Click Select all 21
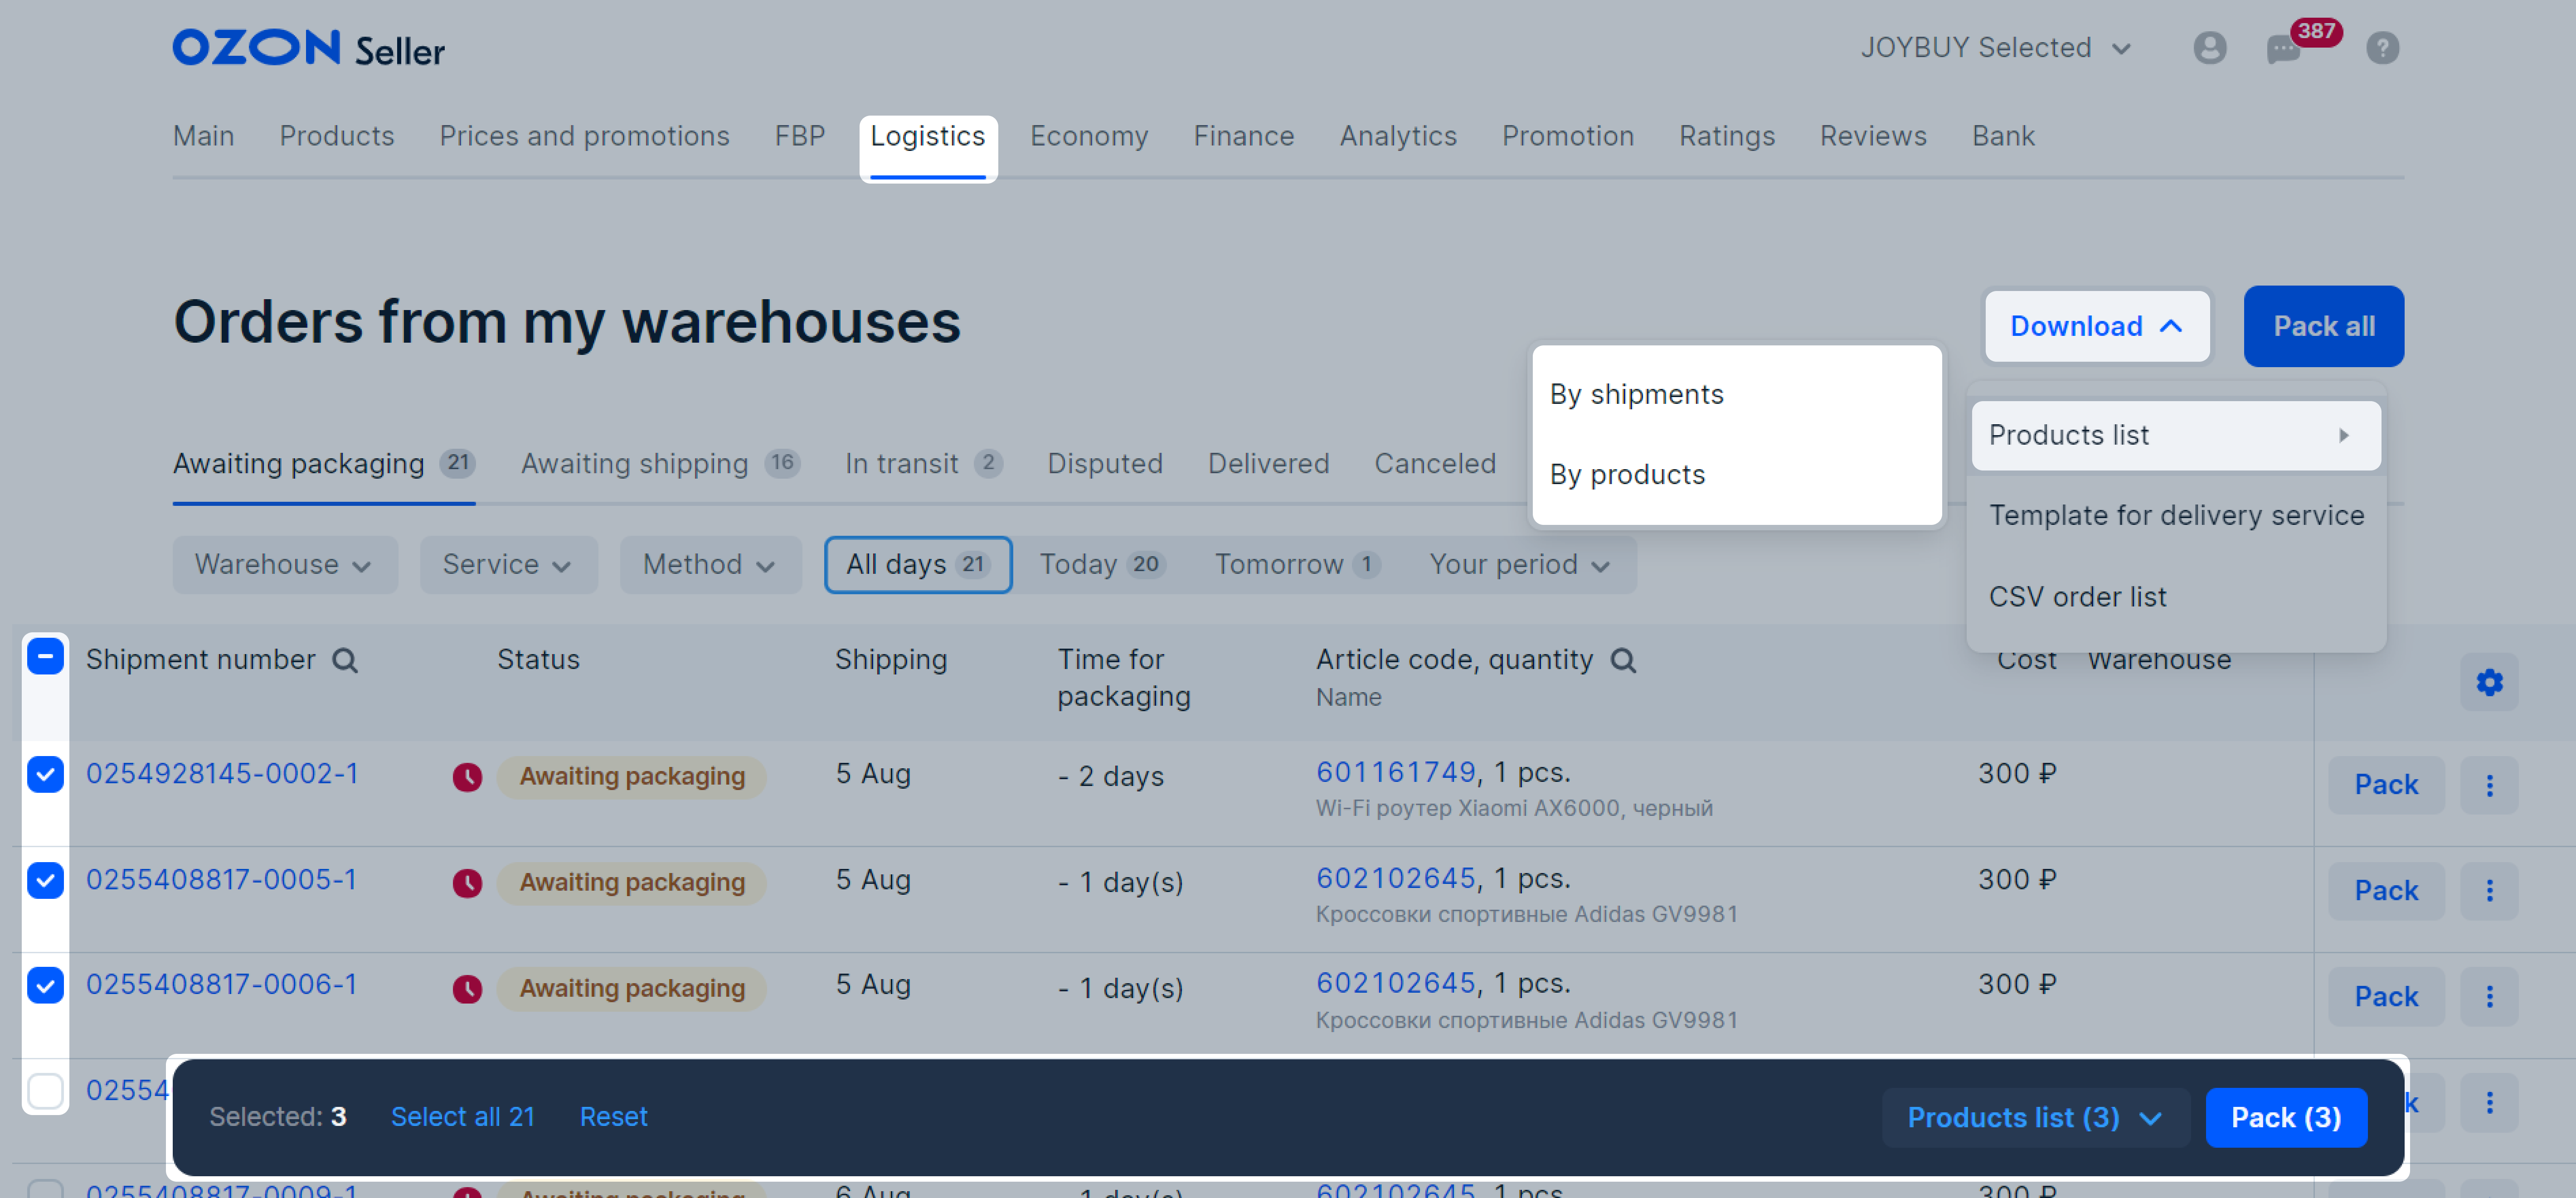The height and width of the screenshot is (1198, 2576). click(463, 1117)
